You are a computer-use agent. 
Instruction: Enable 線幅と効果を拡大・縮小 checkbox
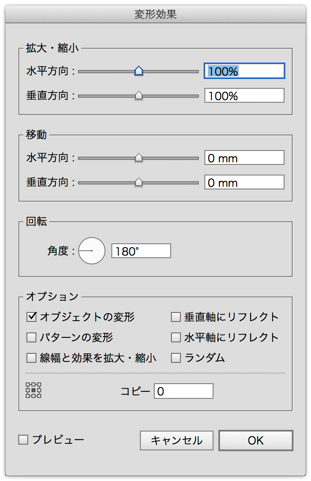tap(31, 358)
